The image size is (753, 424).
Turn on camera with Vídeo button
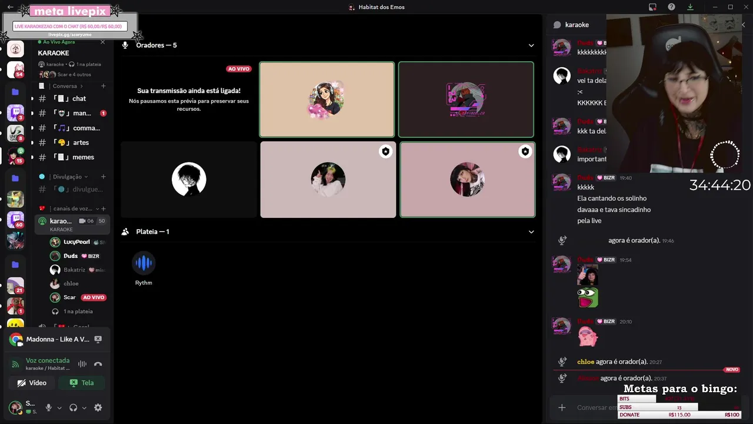pos(32,383)
